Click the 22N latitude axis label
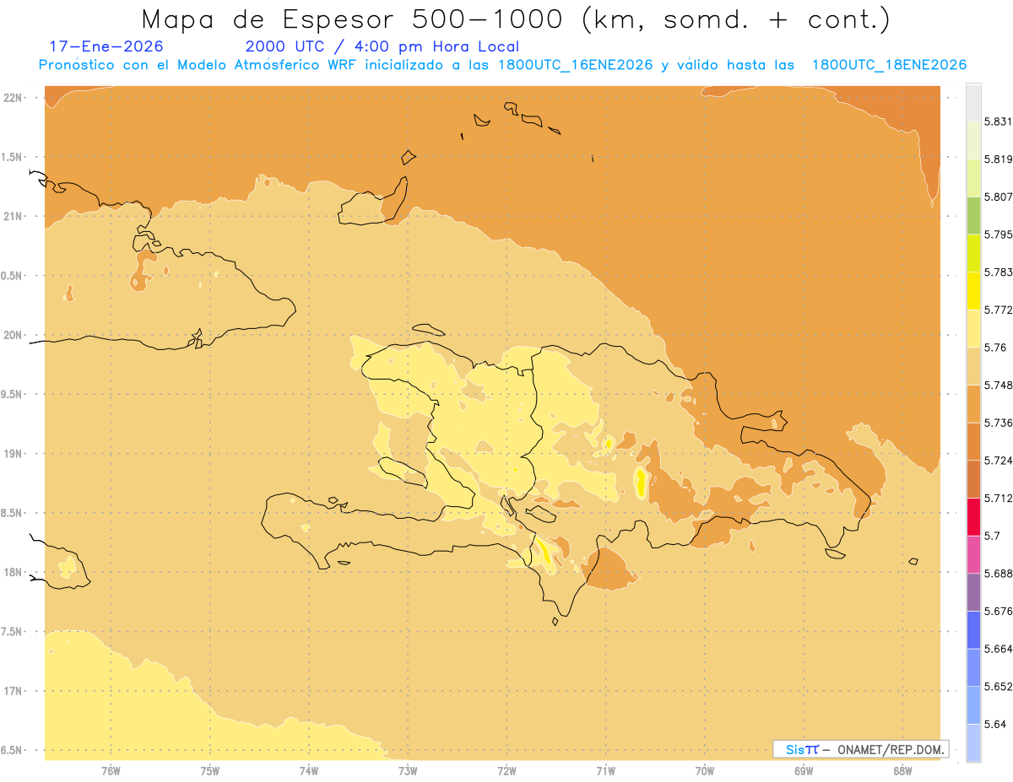 click(x=12, y=97)
